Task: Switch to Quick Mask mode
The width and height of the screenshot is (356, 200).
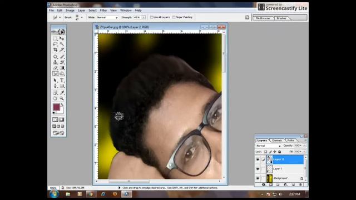Action: pos(62,119)
